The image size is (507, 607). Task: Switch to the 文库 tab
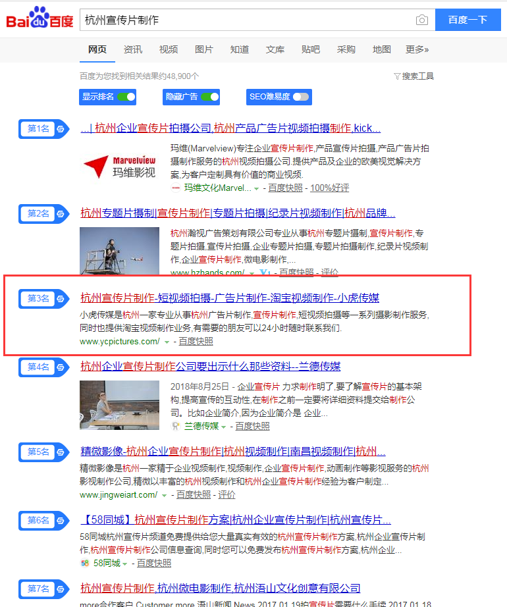point(275,49)
